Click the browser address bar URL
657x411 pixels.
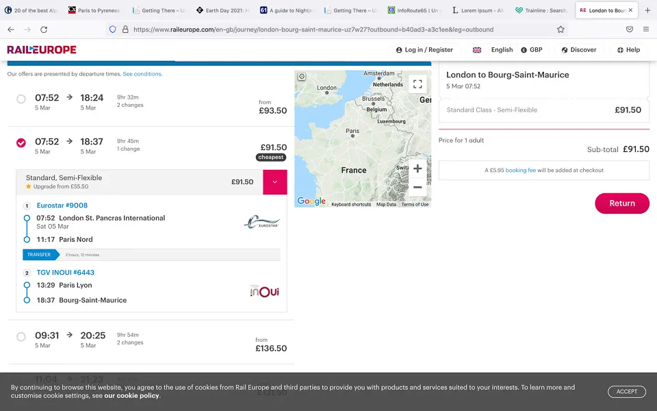click(313, 29)
